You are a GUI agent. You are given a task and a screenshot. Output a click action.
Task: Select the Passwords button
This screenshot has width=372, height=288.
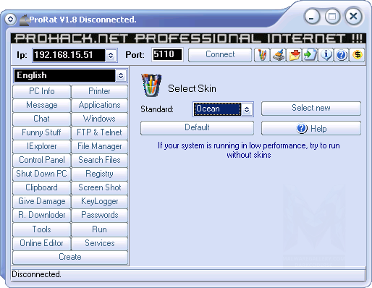(99, 215)
